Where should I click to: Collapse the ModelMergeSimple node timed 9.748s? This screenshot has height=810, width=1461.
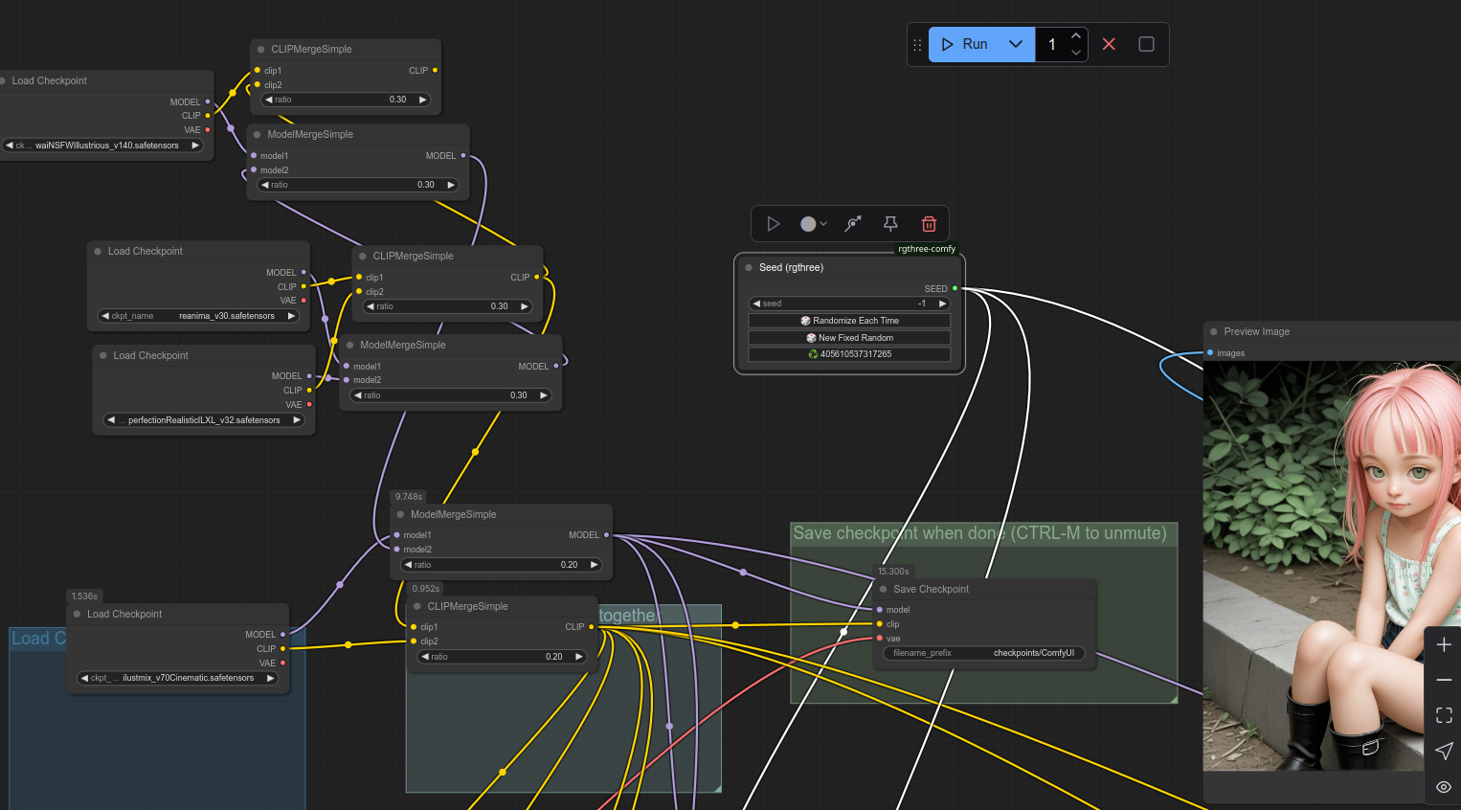click(x=400, y=514)
